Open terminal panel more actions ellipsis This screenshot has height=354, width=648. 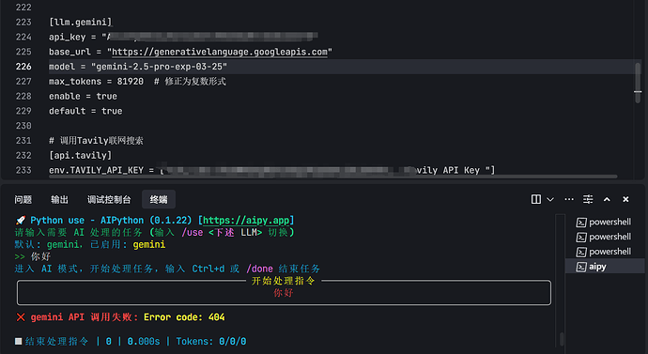click(569, 199)
